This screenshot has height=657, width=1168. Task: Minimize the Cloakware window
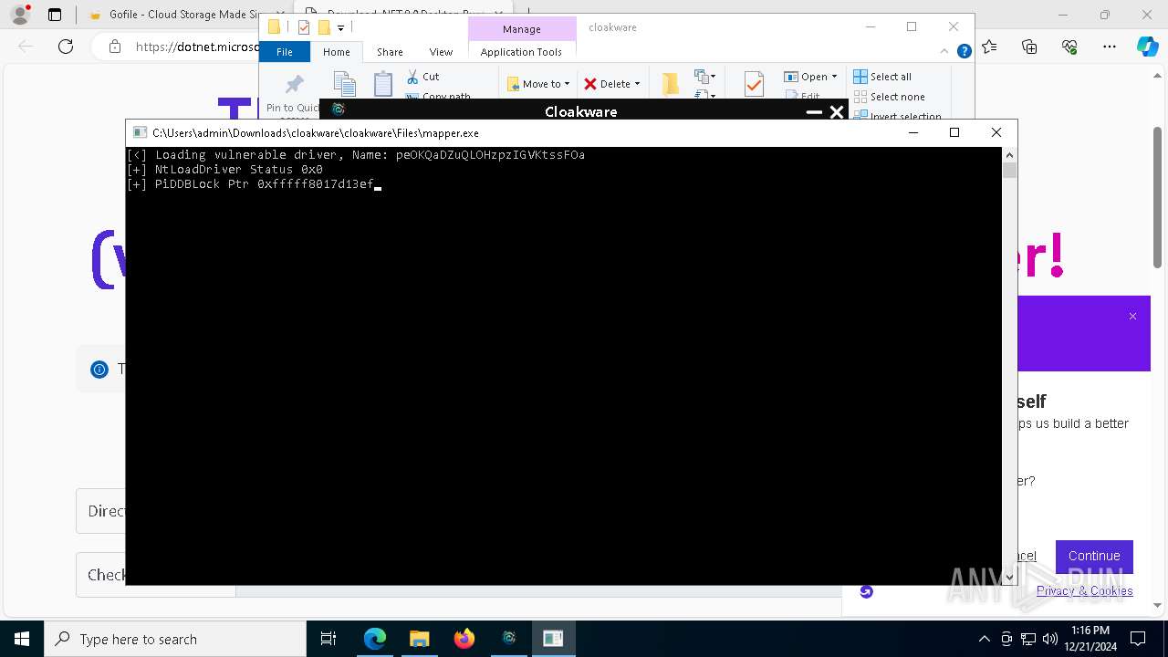[814, 112]
